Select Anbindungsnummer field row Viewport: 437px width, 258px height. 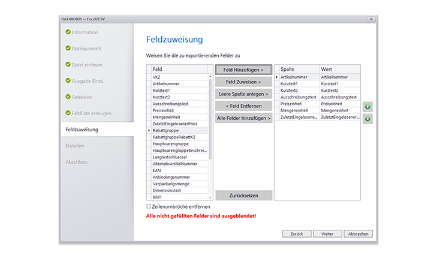(179, 177)
